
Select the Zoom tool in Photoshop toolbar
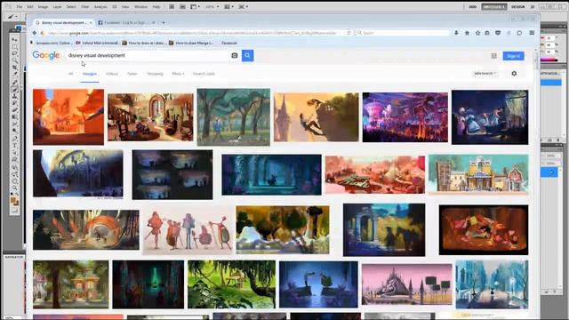click(14, 188)
